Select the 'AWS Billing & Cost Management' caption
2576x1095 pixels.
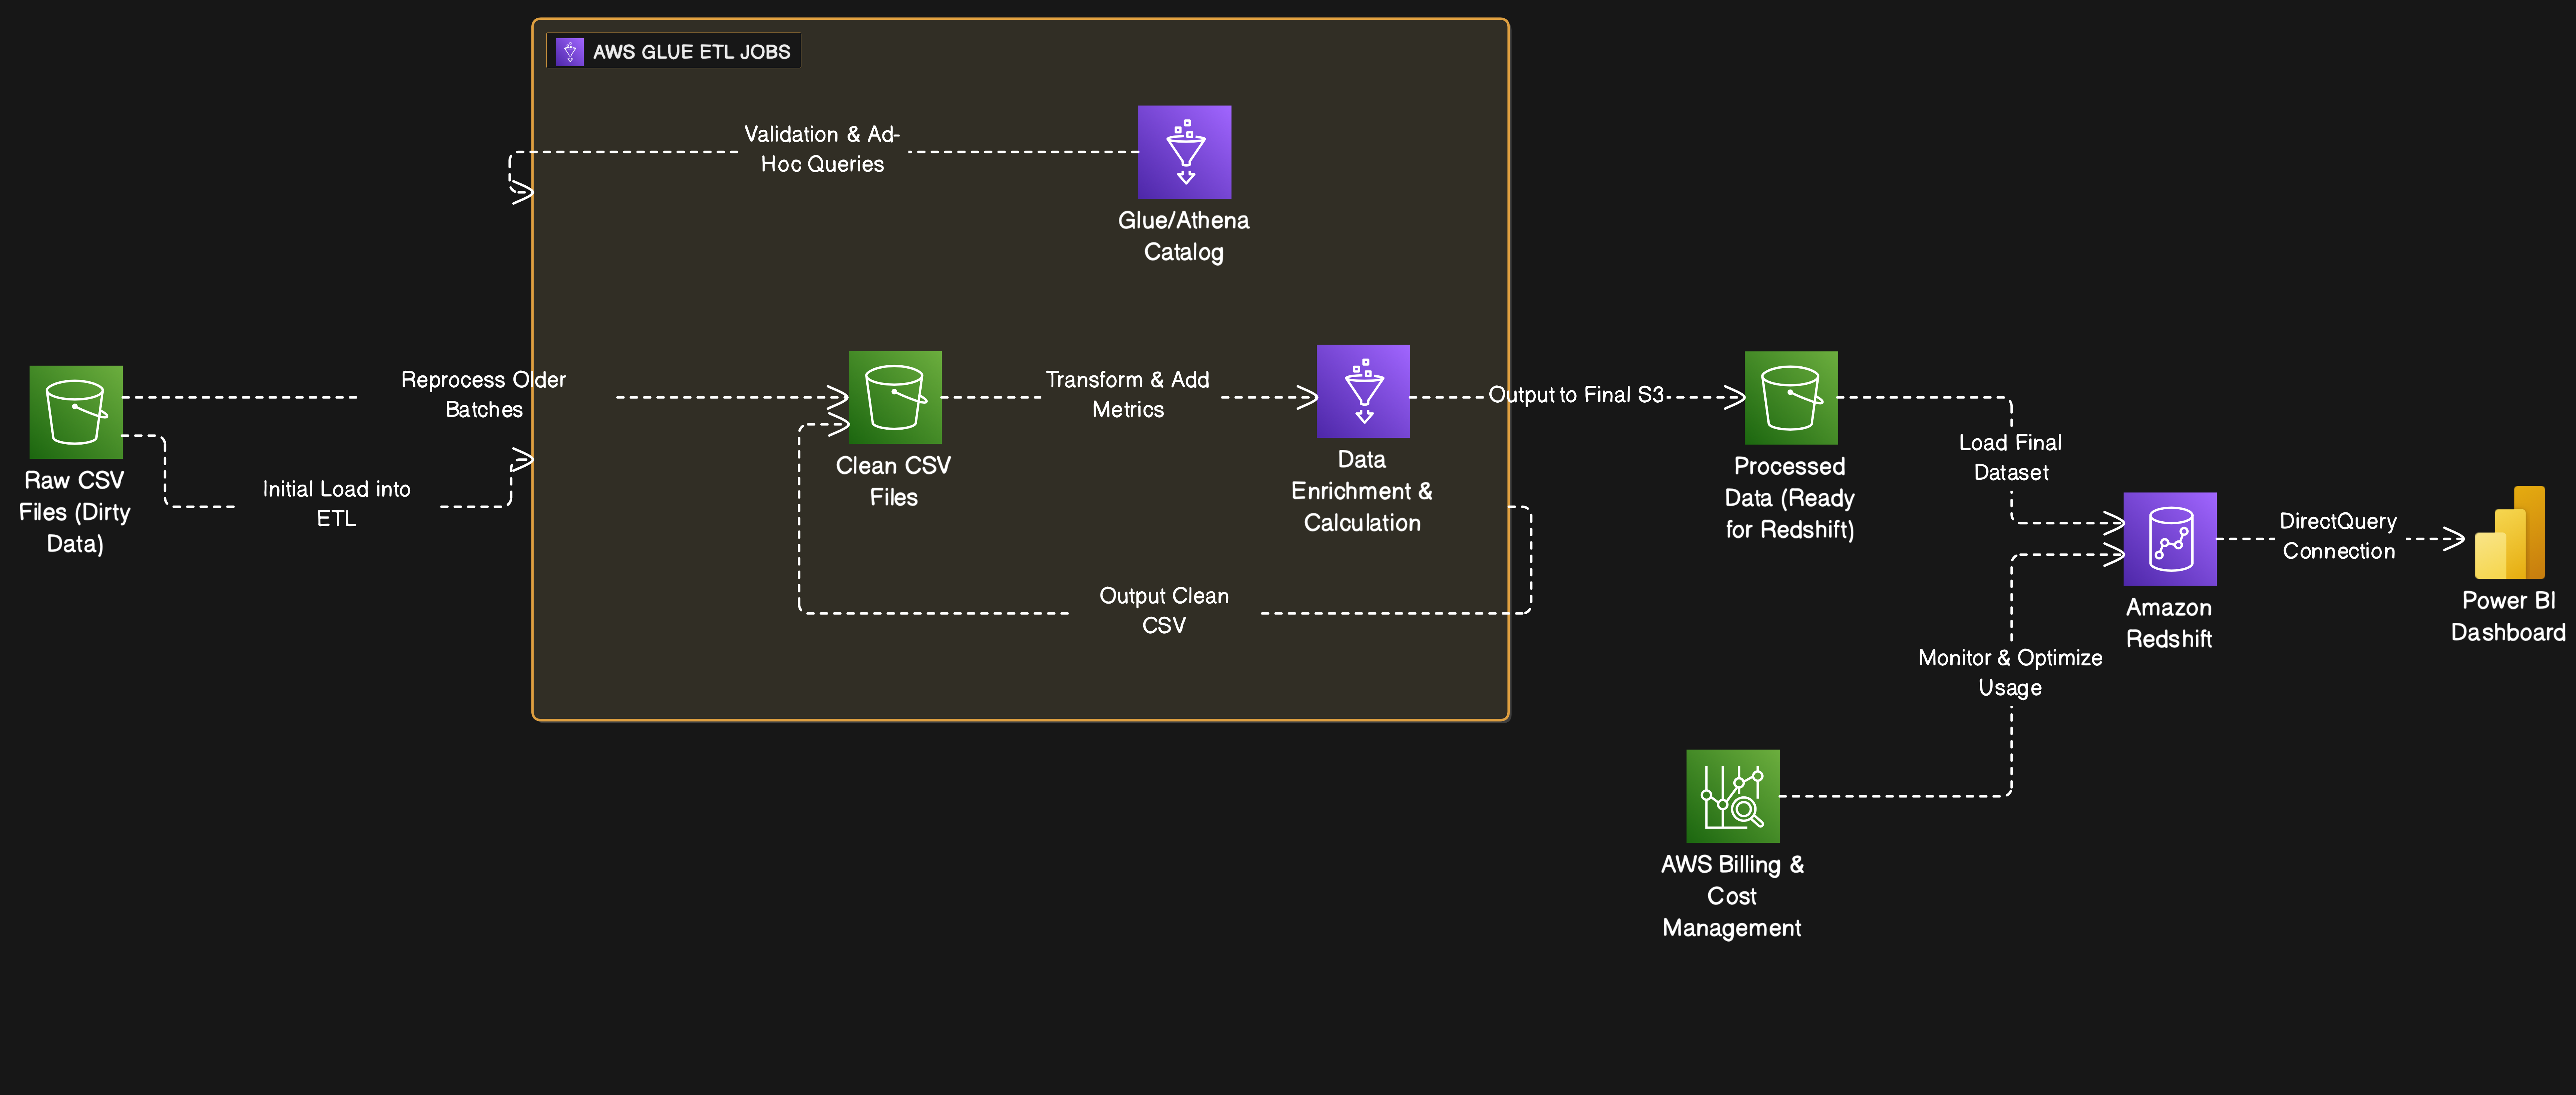pos(1732,896)
